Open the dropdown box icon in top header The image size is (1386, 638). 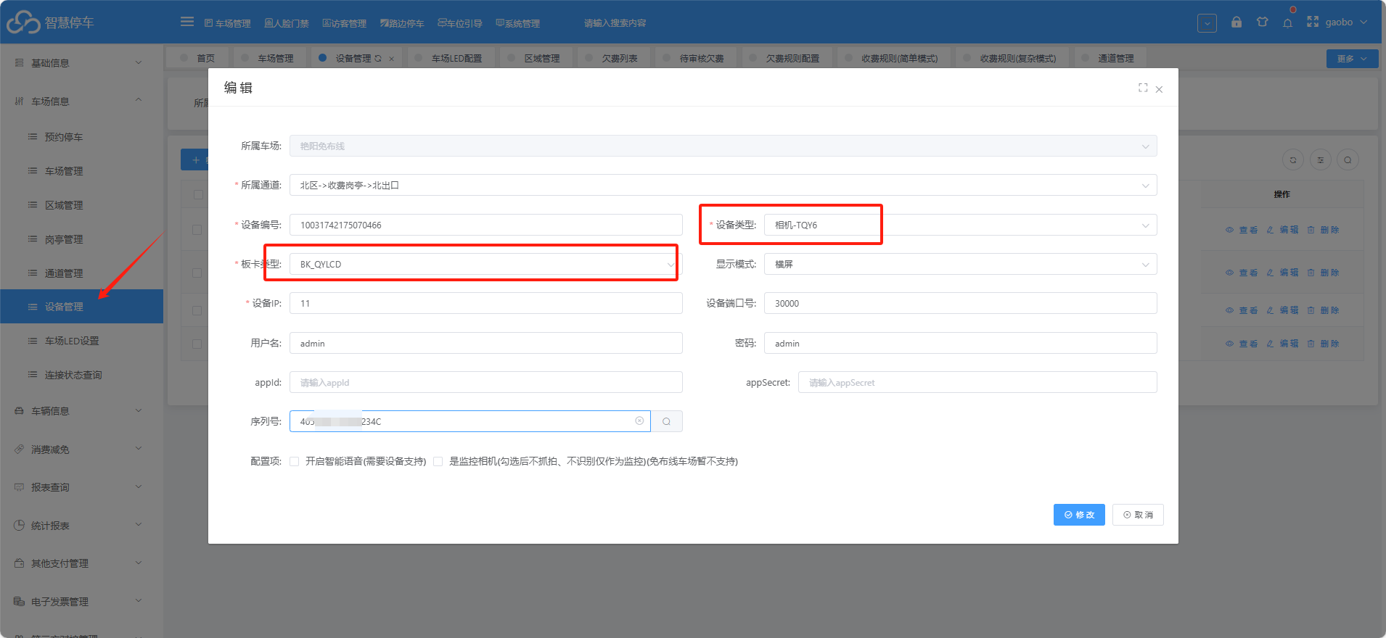point(1207,23)
